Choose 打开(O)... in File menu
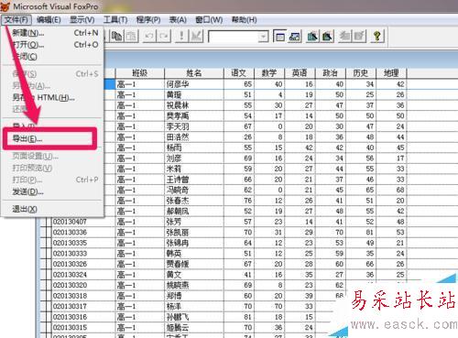458x338 pixels. 52,45
